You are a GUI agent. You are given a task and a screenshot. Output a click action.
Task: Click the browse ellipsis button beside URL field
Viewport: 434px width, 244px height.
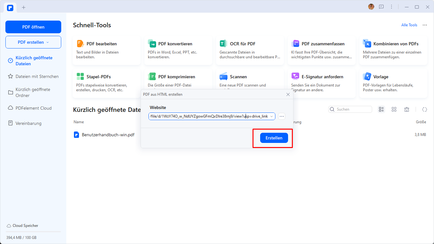[x=282, y=116]
